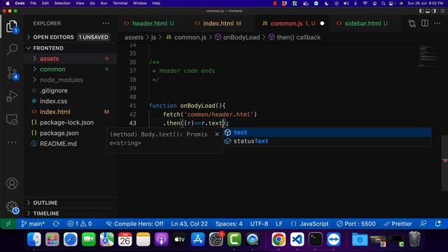Open the Go menu
The width and height of the screenshot is (448, 252).
[x=92, y=3]
